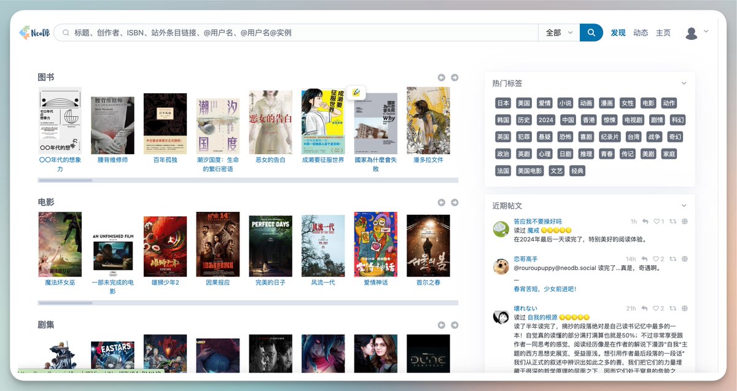Image resolution: width=737 pixels, height=391 pixels.
Task: Select the 美国电影 tag
Action: click(x=530, y=171)
